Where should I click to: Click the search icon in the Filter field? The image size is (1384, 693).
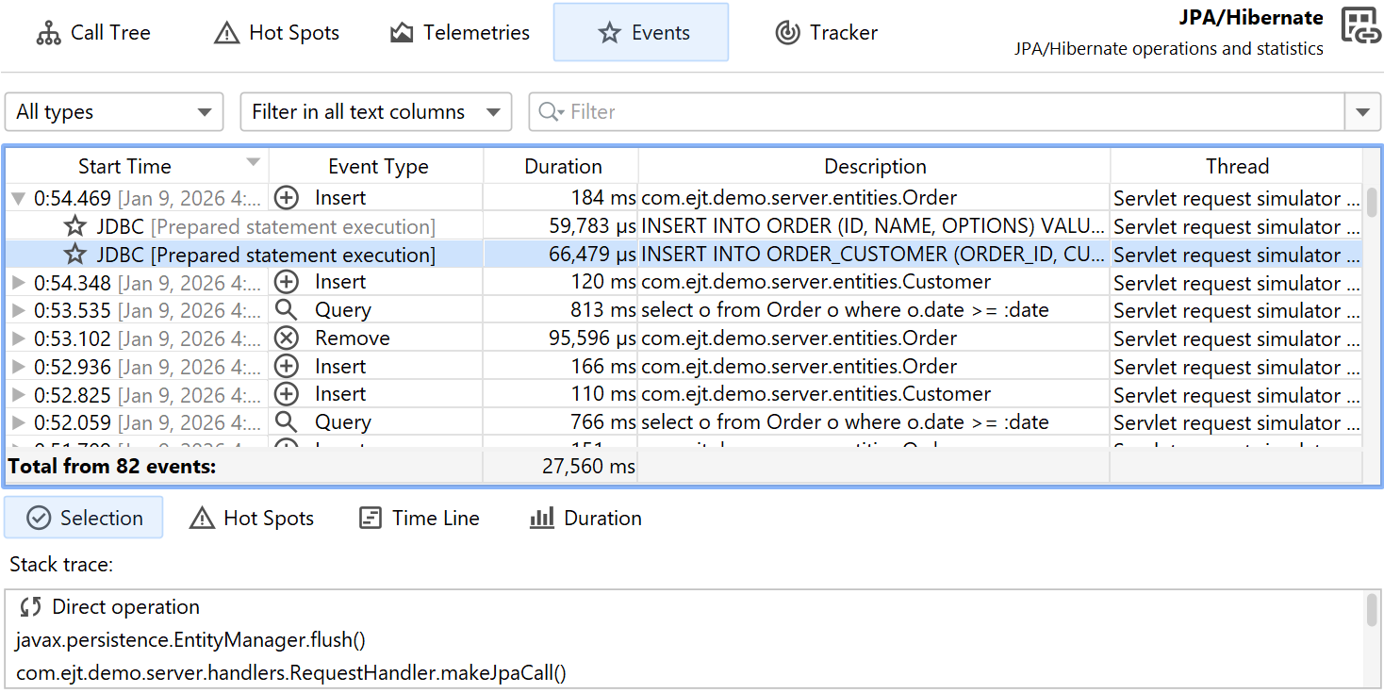click(x=549, y=112)
